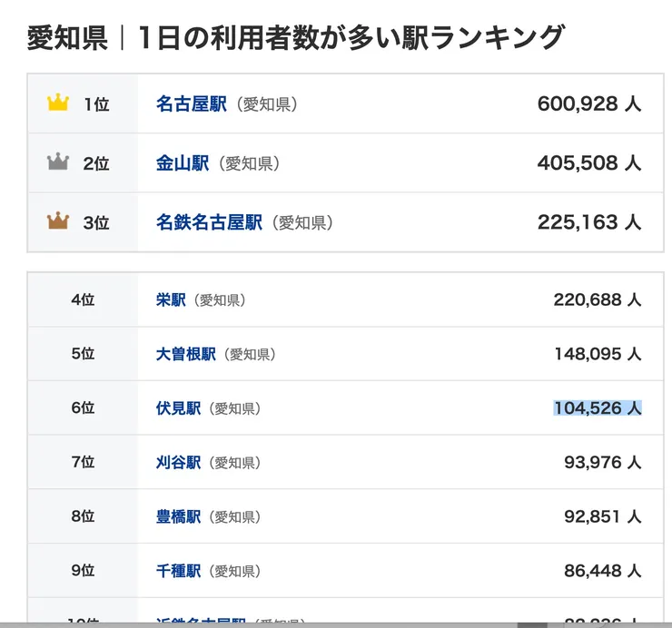
Task: Click the gold crown icon for 1位
Action: pyautogui.click(x=58, y=103)
